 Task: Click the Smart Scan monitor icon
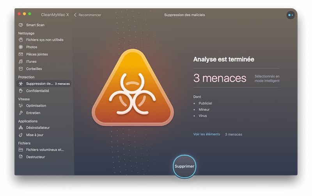21,25
